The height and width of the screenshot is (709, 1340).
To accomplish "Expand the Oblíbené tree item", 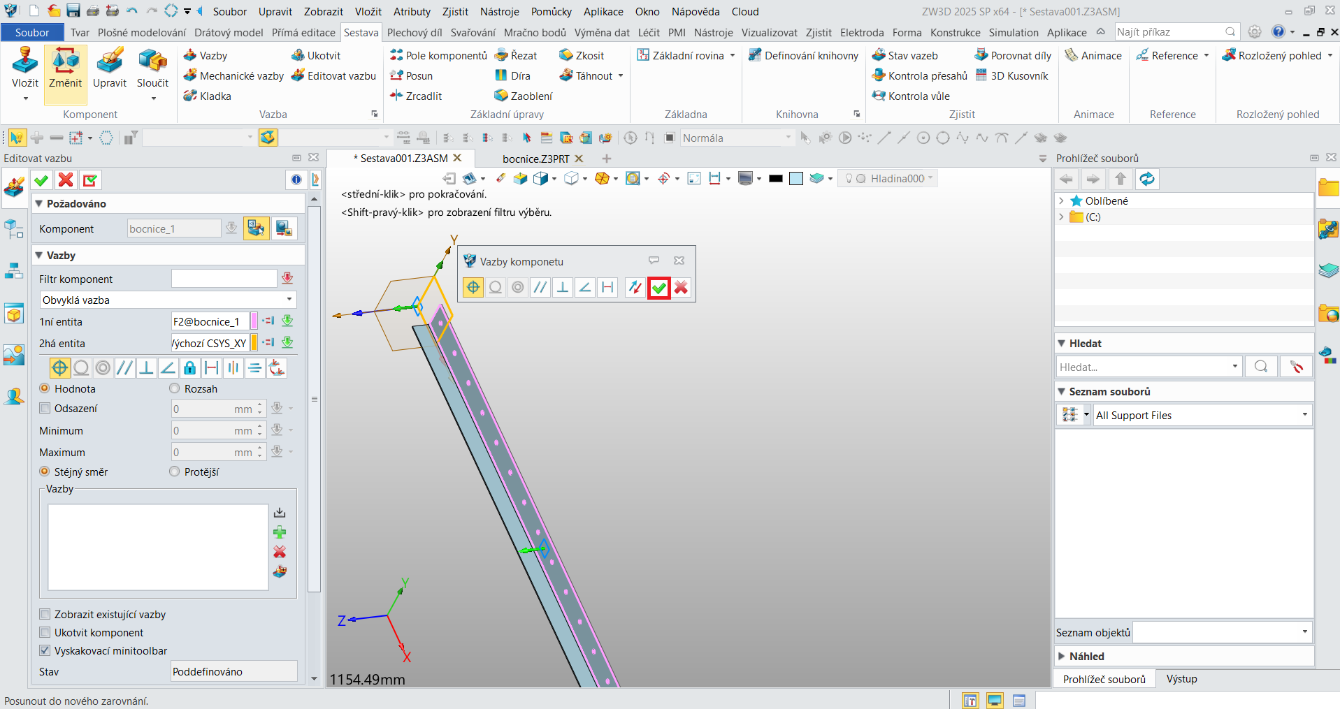I will (1061, 201).
